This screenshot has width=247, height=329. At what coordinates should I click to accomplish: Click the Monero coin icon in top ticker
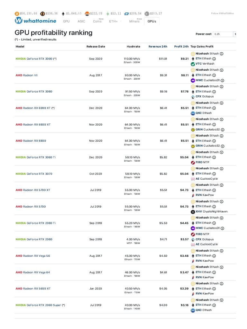tap(87, 13)
